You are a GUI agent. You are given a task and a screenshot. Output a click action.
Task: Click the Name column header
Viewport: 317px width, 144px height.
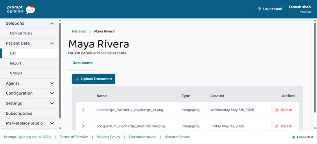point(101,96)
